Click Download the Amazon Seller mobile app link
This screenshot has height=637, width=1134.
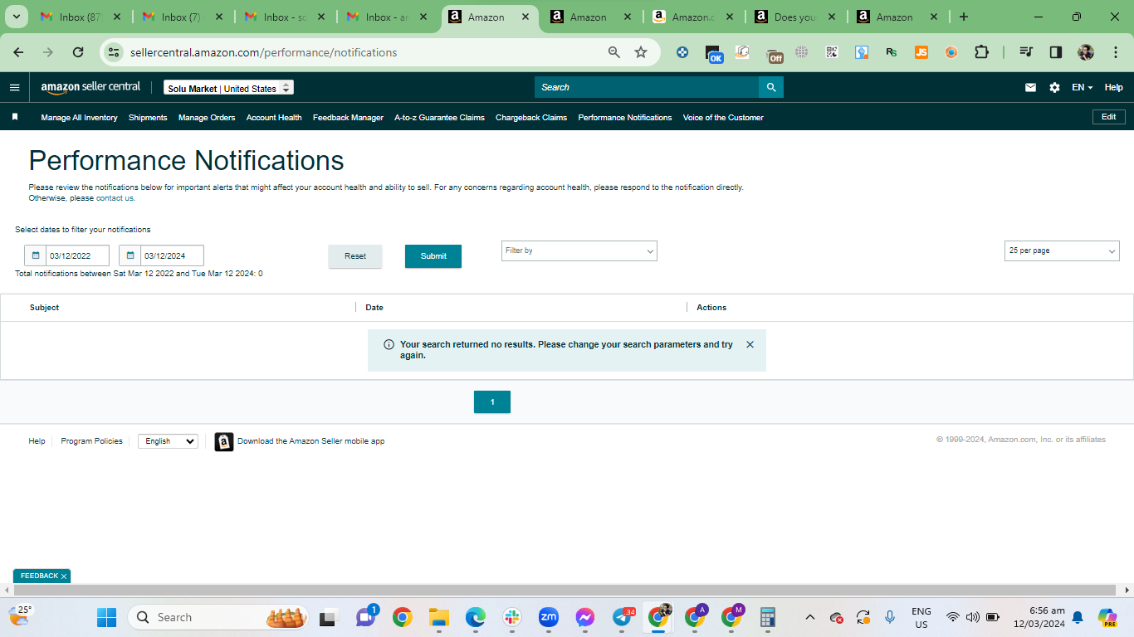pos(310,441)
